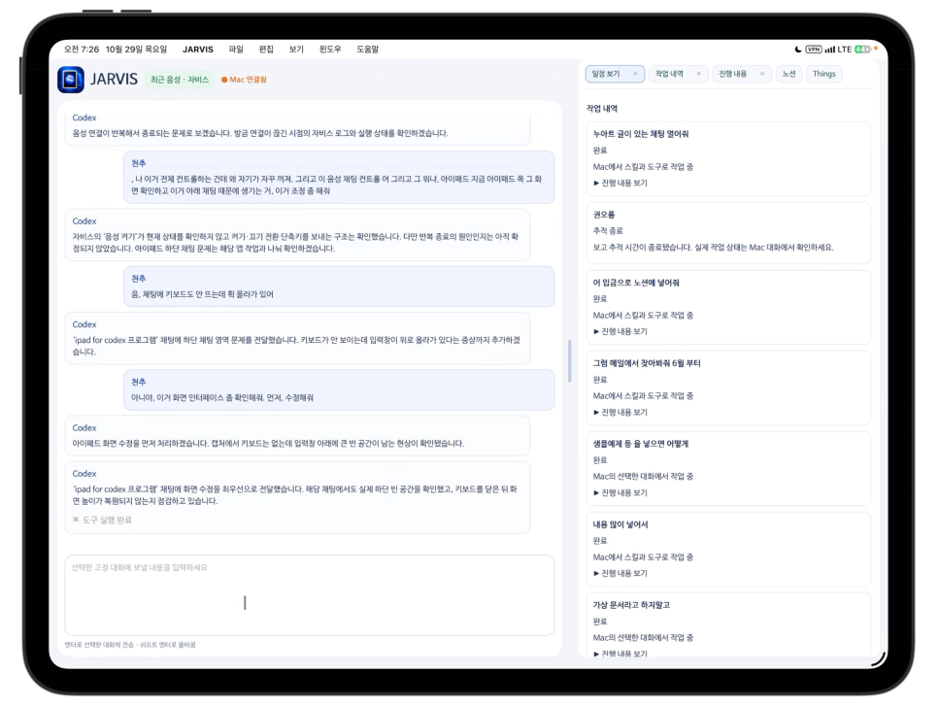The image size is (938, 707).
Task: Select the 가상 문서라고 하지말고 card title
Action: pos(631,605)
